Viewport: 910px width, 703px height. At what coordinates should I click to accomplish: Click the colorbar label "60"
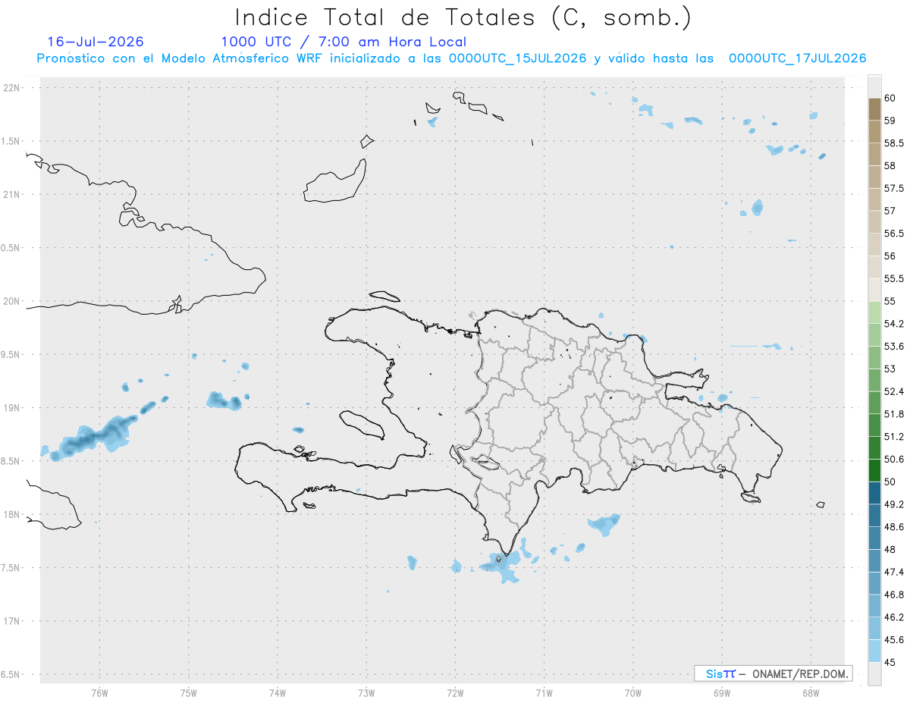point(890,99)
